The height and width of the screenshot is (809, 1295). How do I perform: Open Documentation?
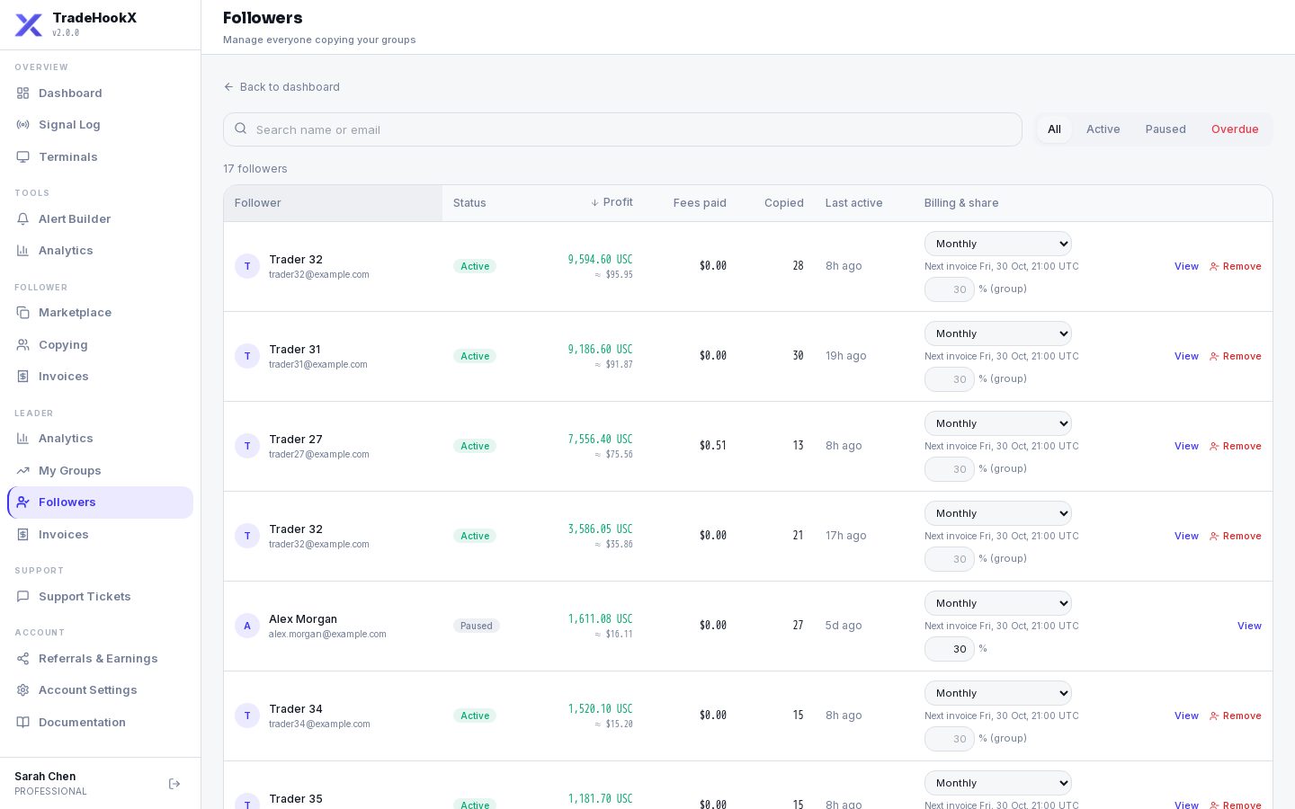[x=100, y=722]
